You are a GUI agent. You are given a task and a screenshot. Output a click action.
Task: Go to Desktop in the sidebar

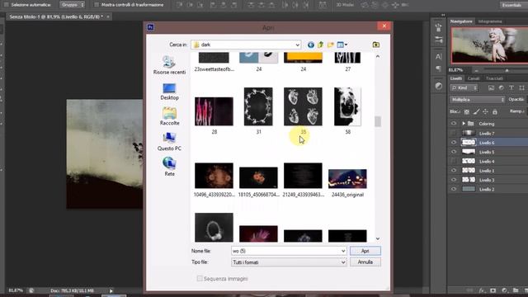[x=169, y=92]
